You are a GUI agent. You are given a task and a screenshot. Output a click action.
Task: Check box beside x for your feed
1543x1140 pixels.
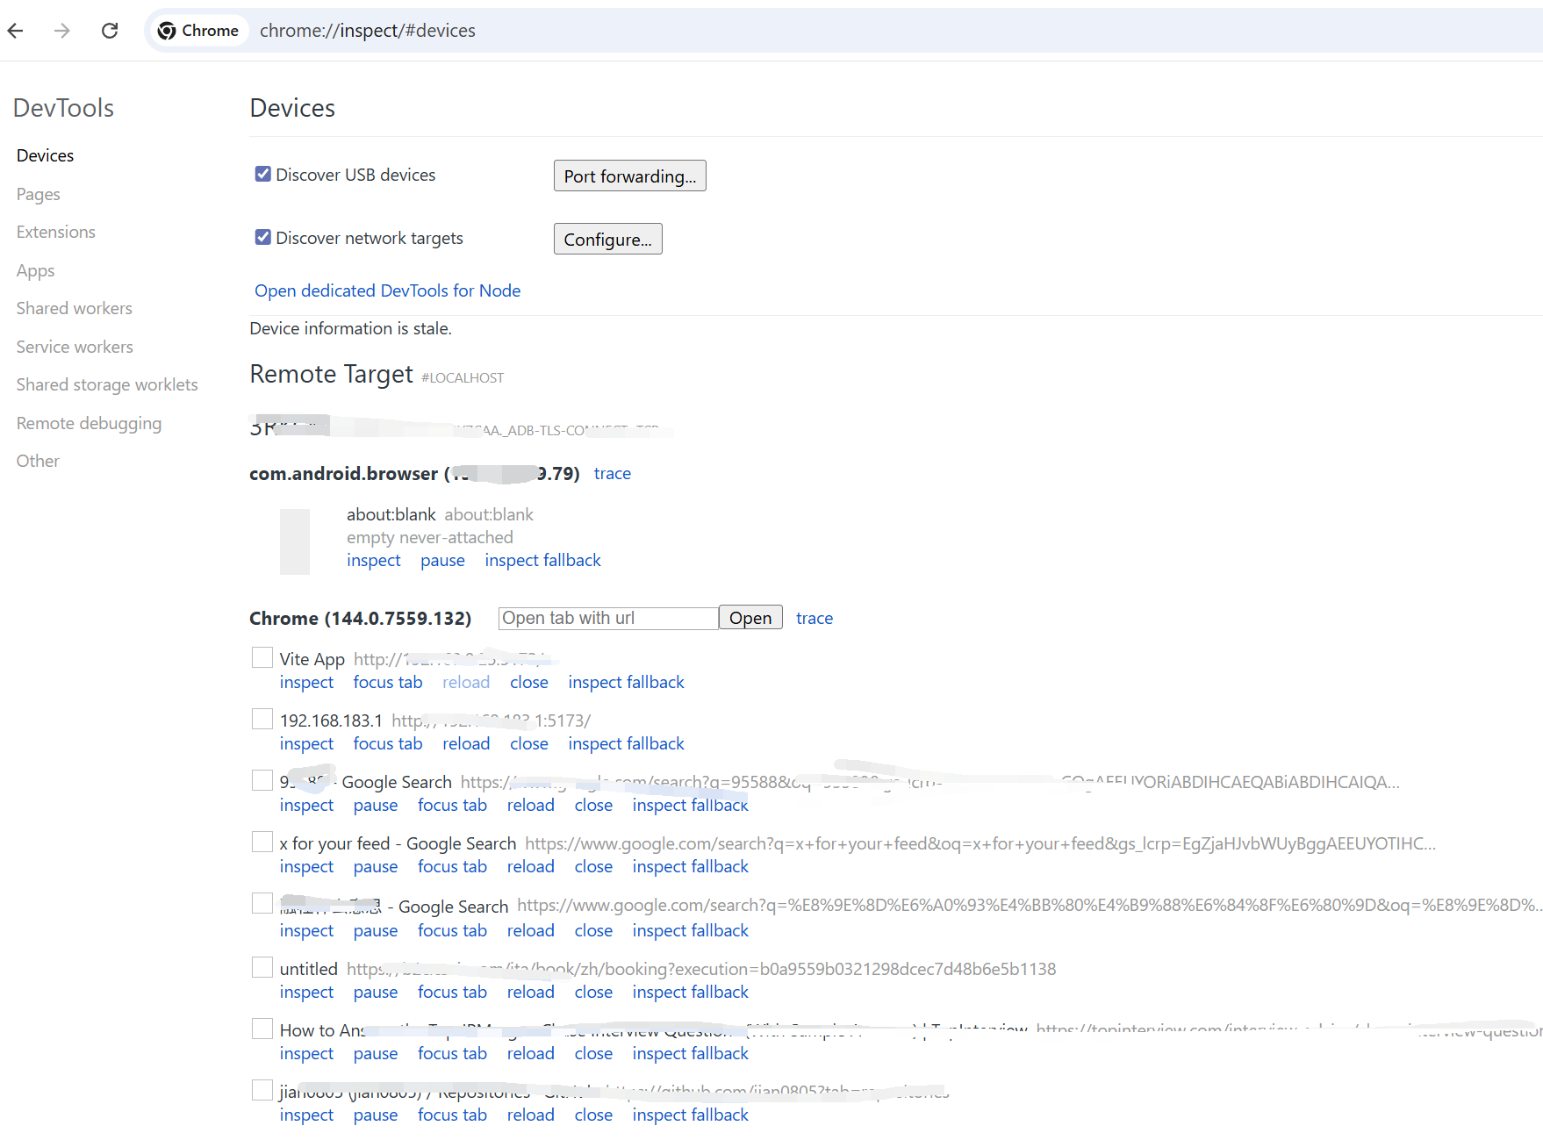click(x=262, y=842)
